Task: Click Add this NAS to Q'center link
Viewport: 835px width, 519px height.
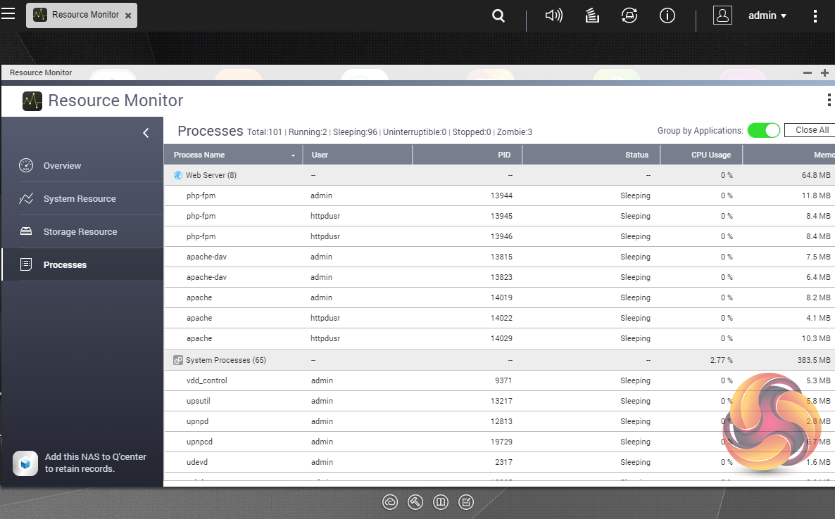Action: (95, 463)
